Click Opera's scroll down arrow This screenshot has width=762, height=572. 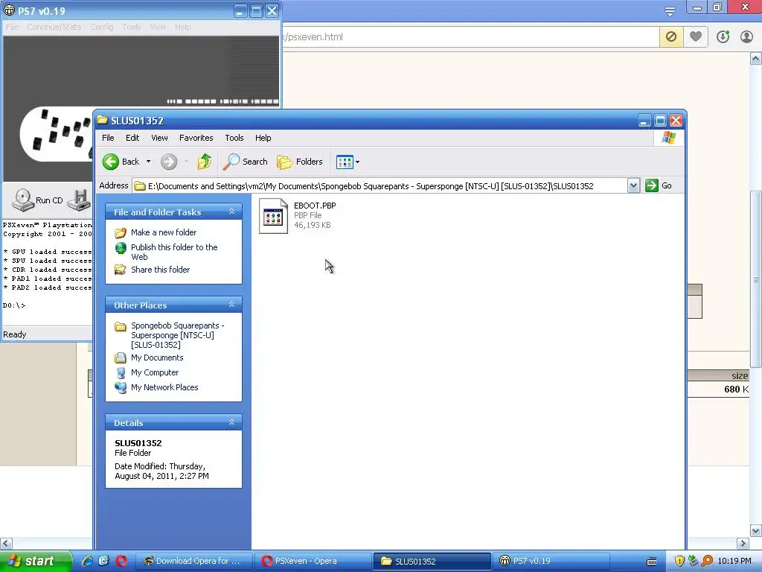pyautogui.click(x=756, y=530)
